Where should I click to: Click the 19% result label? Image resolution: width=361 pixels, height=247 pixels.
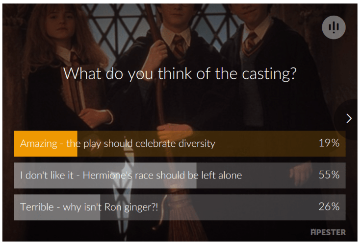[x=329, y=143]
